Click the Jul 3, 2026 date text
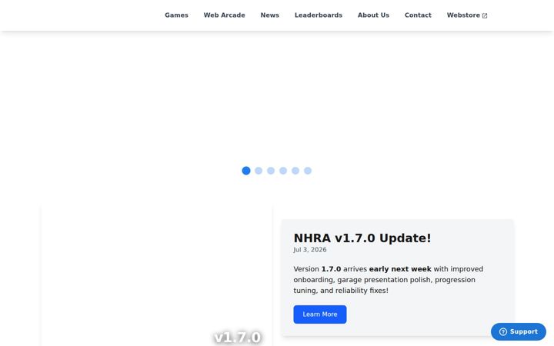The width and height of the screenshot is (554, 346). tap(310, 250)
